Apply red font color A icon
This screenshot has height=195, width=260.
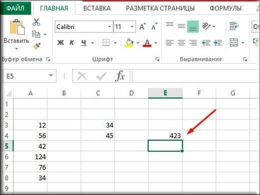pyautogui.click(x=147, y=43)
